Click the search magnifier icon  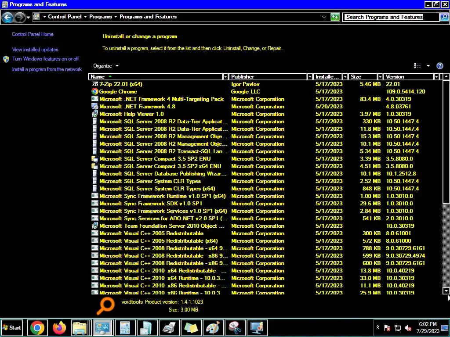pos(444,17)
